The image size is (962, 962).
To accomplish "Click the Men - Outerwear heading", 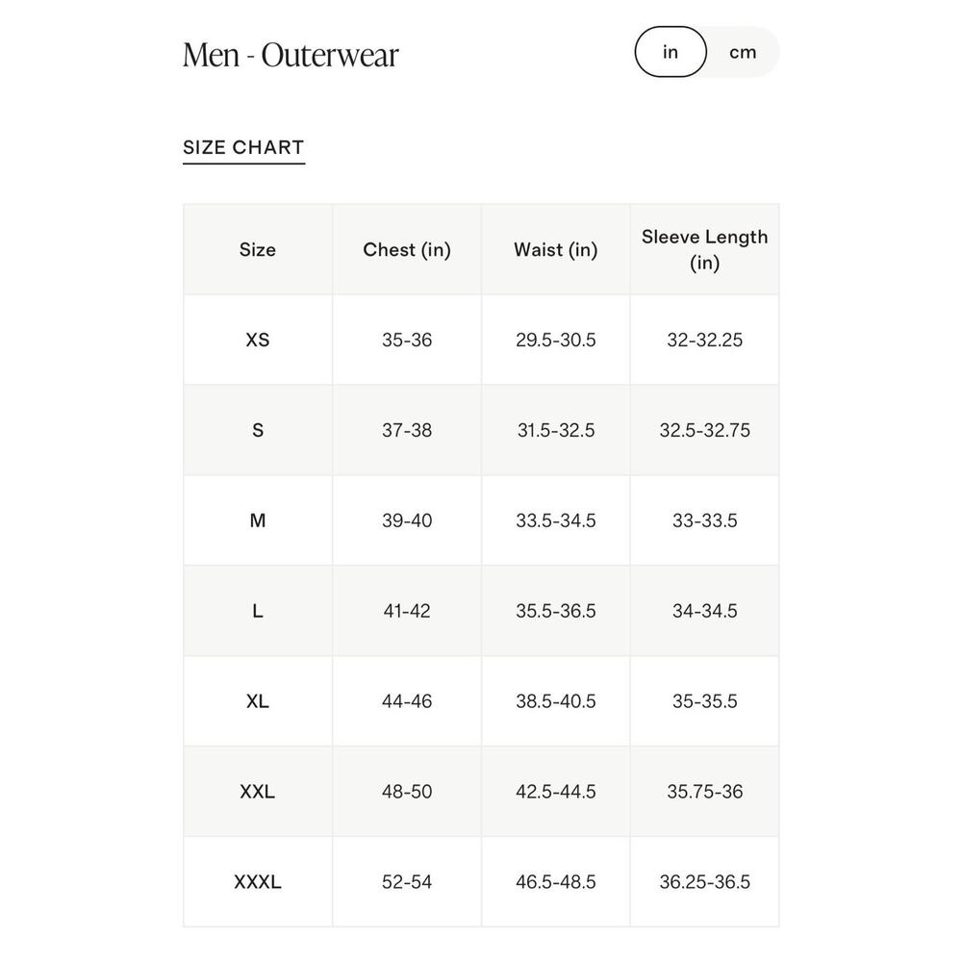I will [291, 55].
